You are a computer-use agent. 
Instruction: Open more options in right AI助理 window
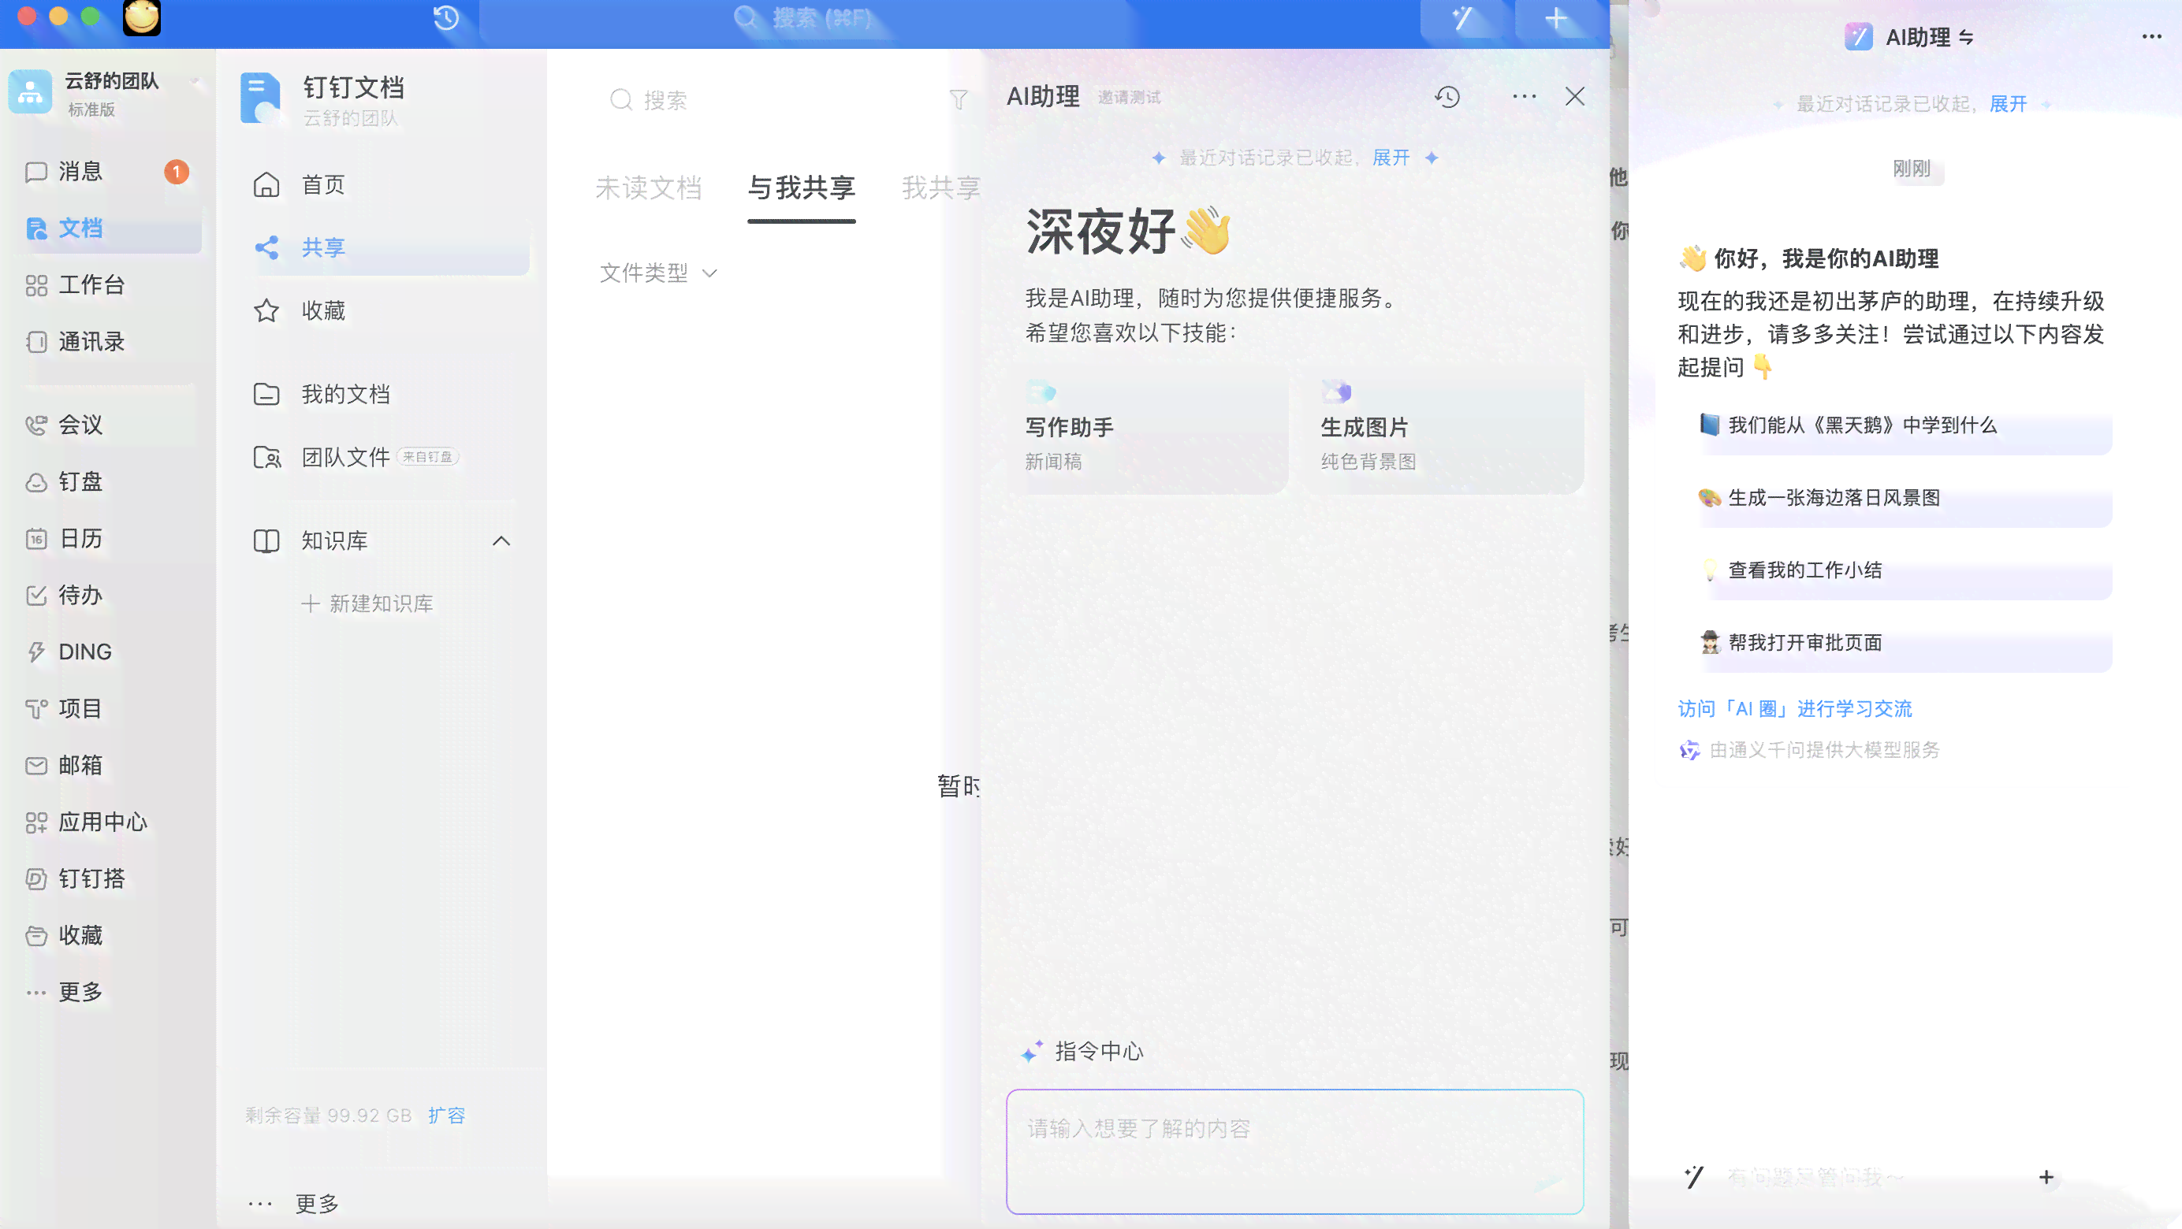pos(2151,36)
